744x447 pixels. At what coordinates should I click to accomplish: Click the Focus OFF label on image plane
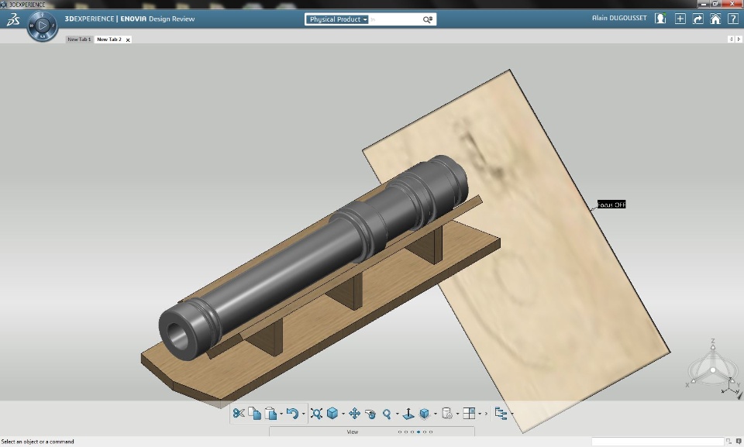click(x=611, y=205)
